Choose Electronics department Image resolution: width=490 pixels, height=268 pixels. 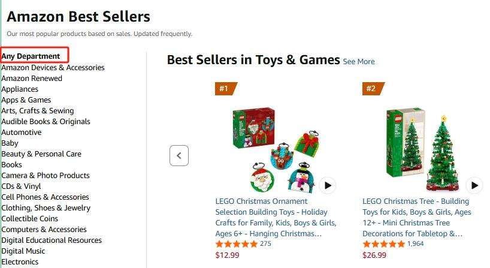20,262
